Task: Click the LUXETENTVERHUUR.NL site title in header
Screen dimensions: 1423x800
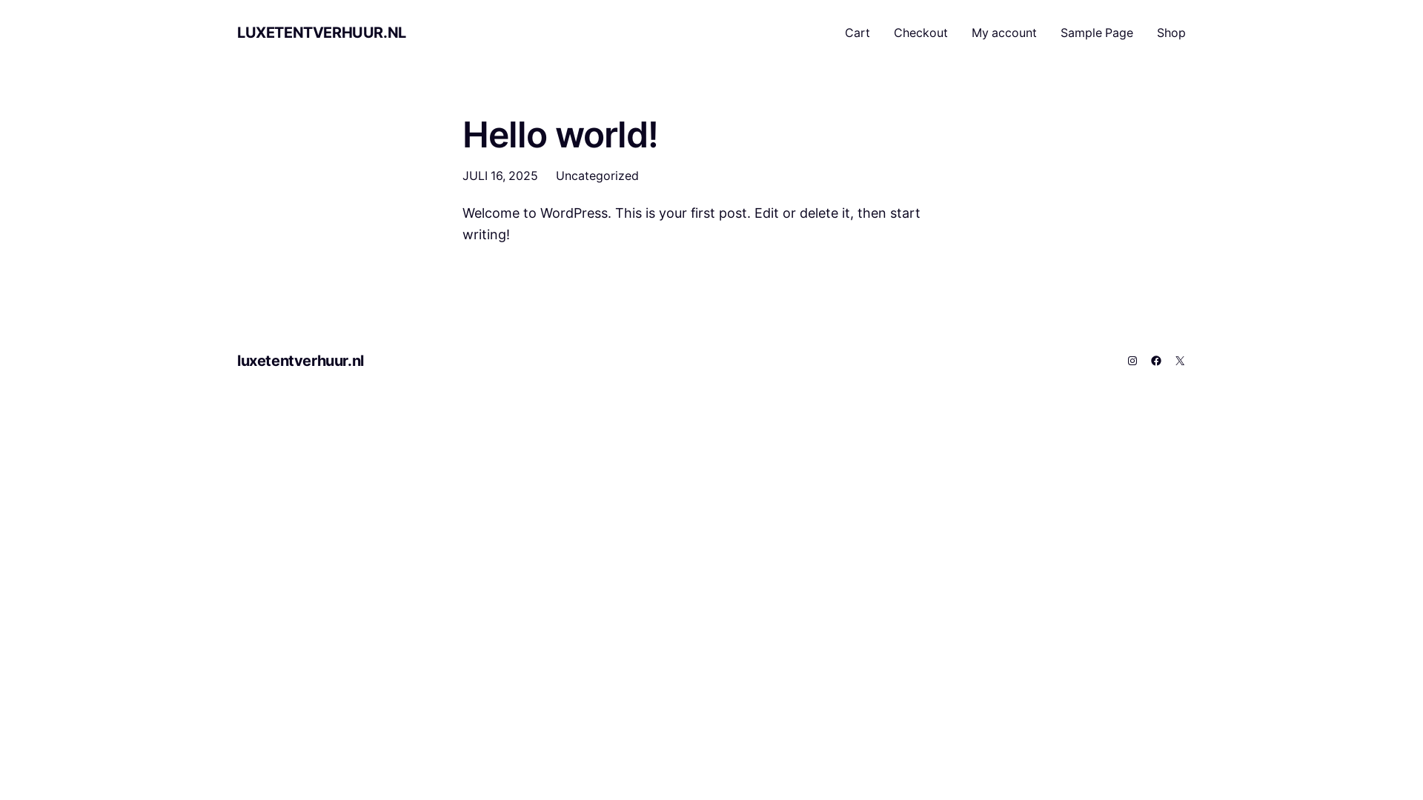Action: click(321, 33)
